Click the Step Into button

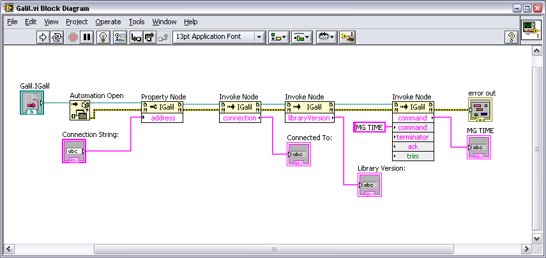point(136,37)
